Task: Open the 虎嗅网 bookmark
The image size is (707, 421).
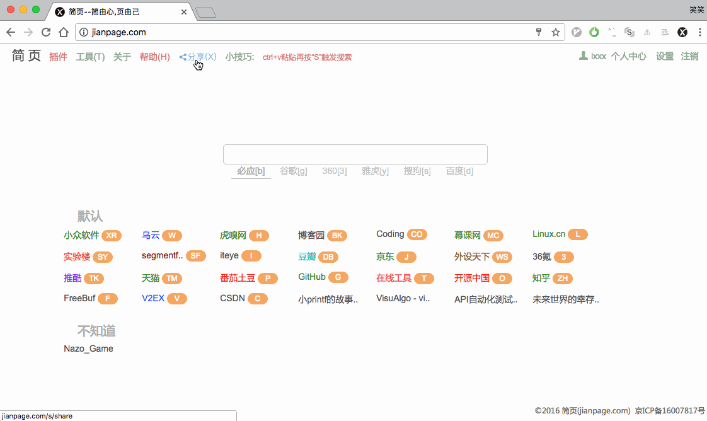Action: point(233,235)
